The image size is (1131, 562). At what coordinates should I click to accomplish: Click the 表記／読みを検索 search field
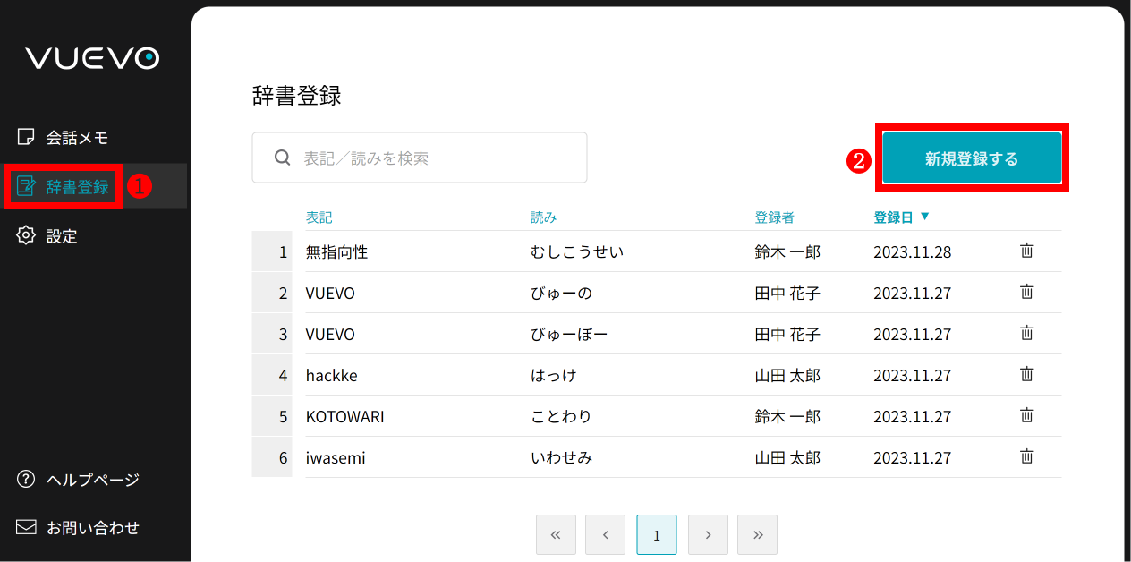tap(421, 158)
